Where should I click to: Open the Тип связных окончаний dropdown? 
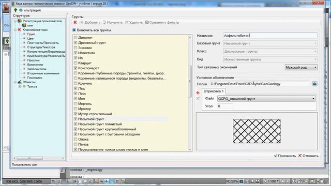[301, 67]
